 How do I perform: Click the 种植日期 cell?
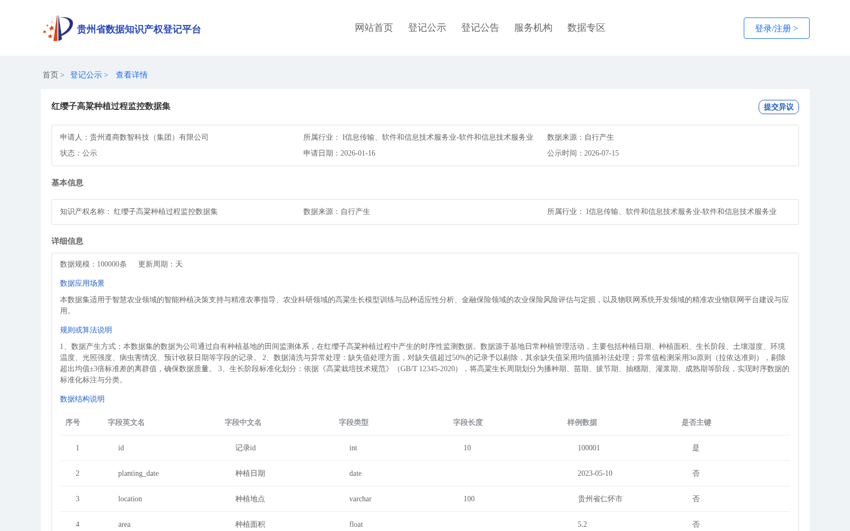(x=250, y=473)
